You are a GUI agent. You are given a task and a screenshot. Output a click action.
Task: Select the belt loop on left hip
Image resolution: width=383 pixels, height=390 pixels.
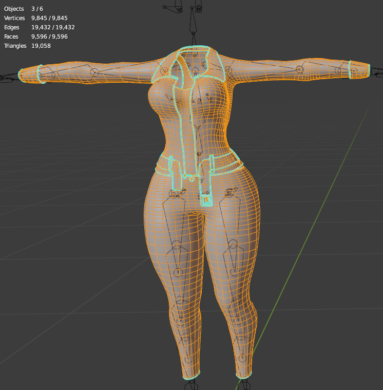170,164
